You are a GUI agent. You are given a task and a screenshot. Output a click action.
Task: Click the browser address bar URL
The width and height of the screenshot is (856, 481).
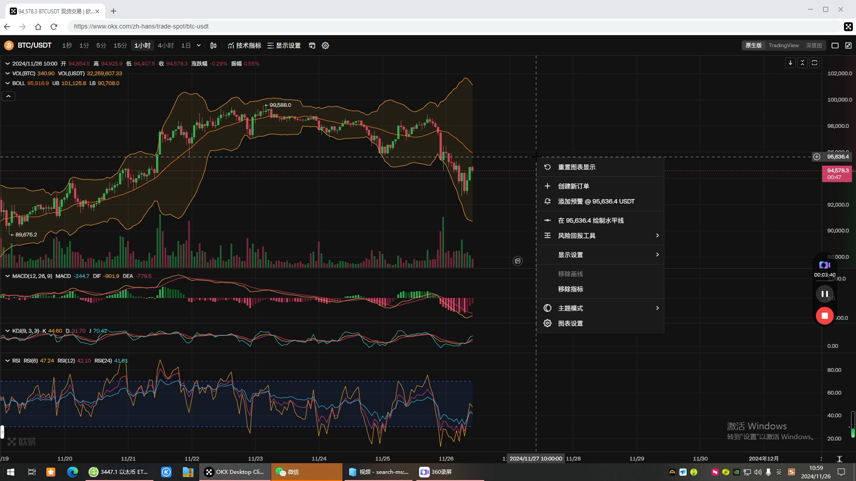pyautogui.click(x=141, y=26)
